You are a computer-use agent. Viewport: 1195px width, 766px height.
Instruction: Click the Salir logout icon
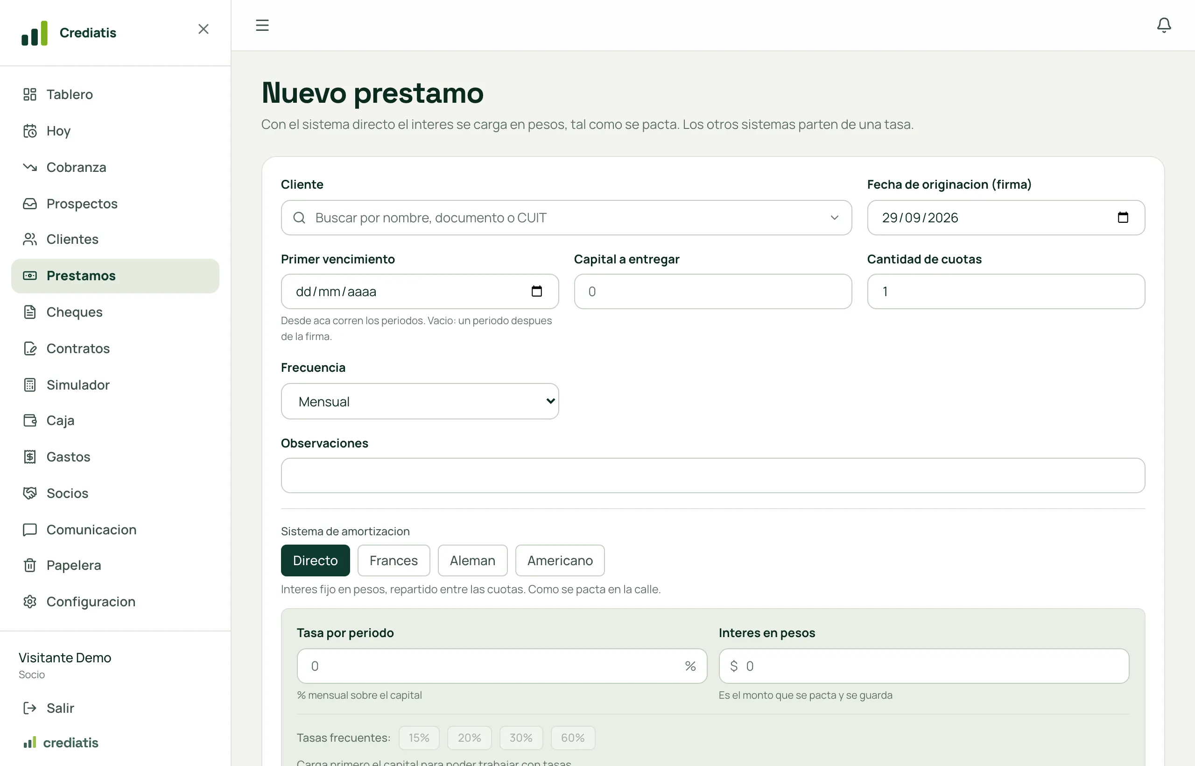pyautogui.click(x=30, y=708)
